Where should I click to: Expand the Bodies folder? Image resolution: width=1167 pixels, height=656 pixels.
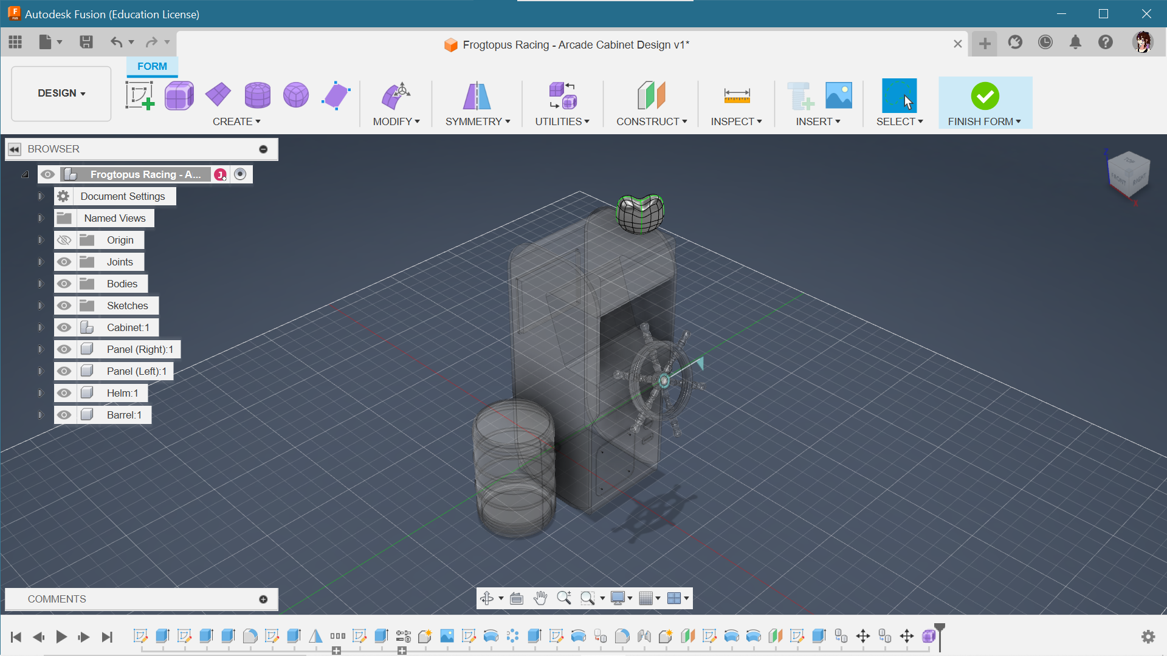pos(41,284)
